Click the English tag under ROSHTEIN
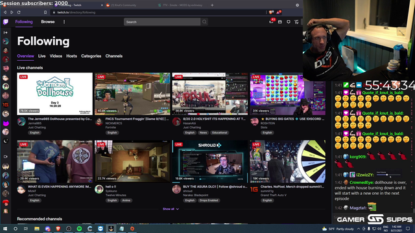 point(267,133)
